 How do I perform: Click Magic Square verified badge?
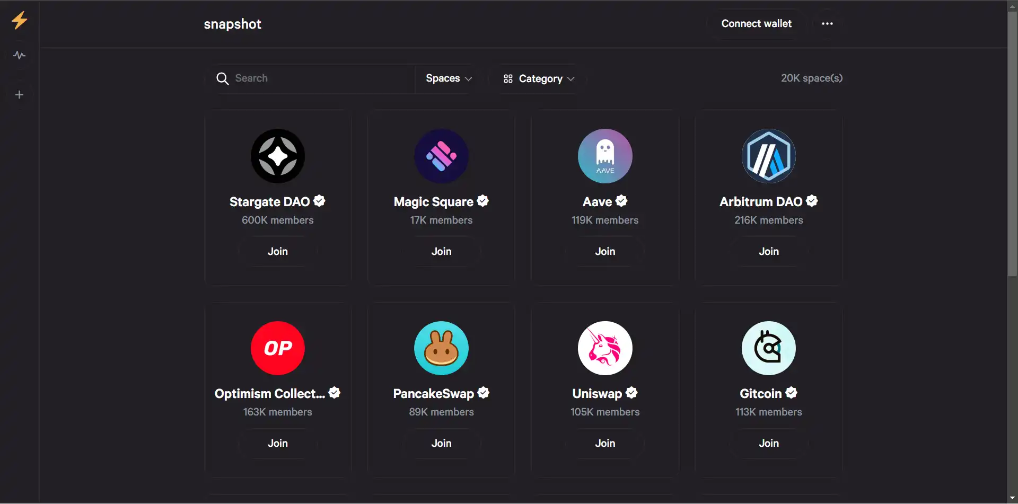coord(482,201)
